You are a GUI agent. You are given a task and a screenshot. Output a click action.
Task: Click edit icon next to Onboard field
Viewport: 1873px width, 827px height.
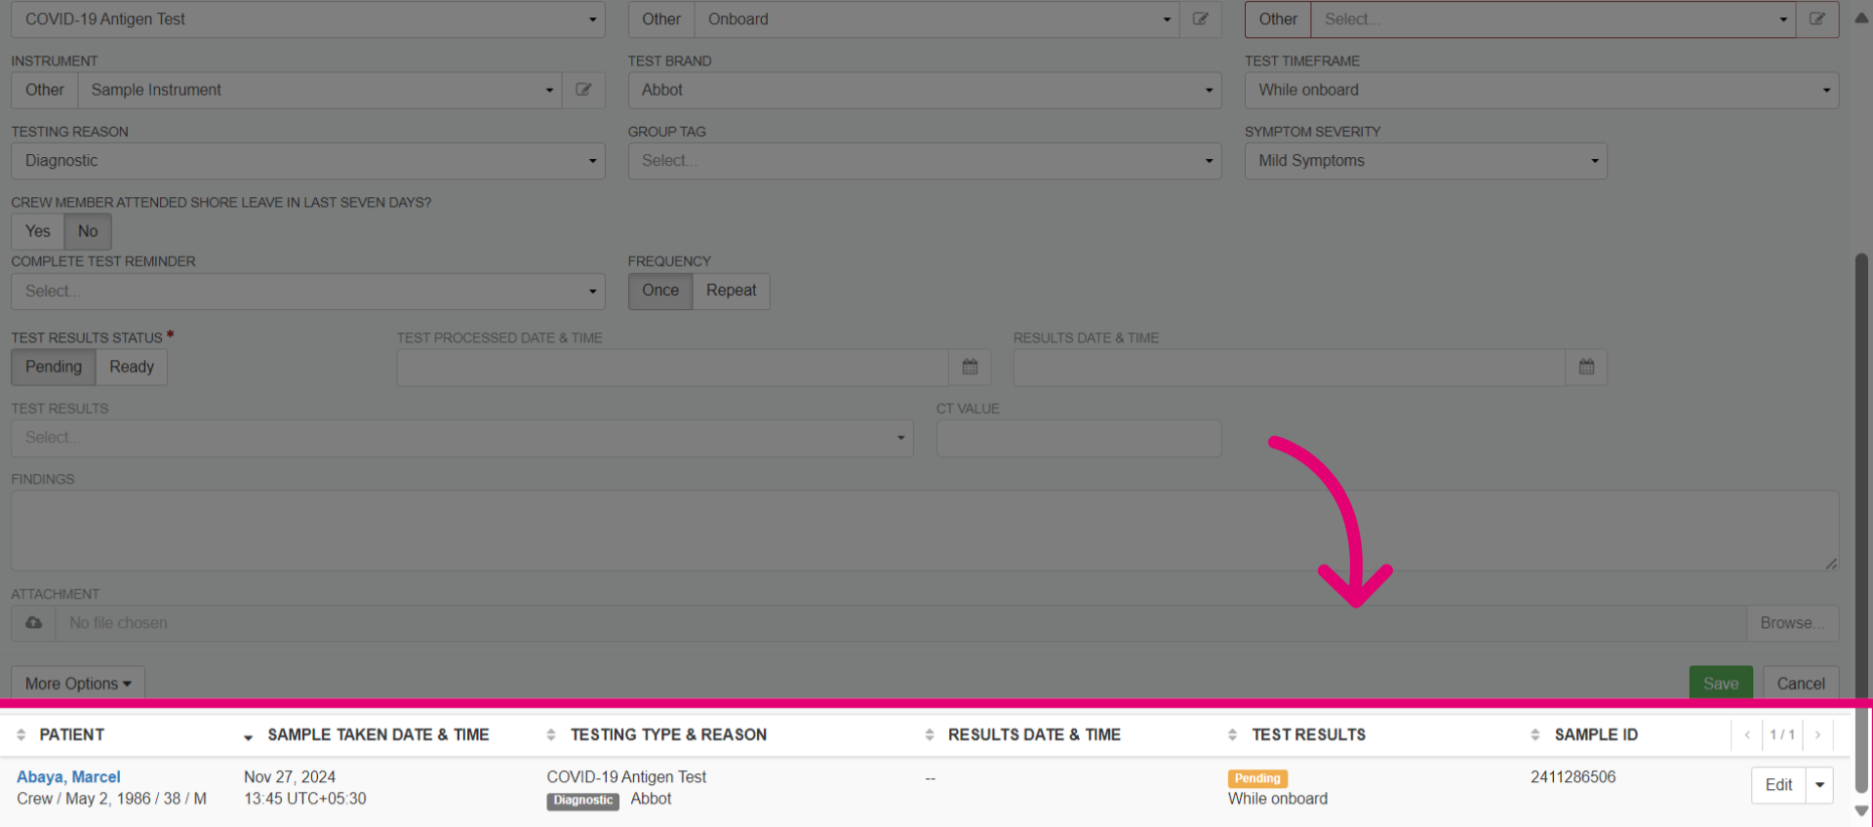1200,20
